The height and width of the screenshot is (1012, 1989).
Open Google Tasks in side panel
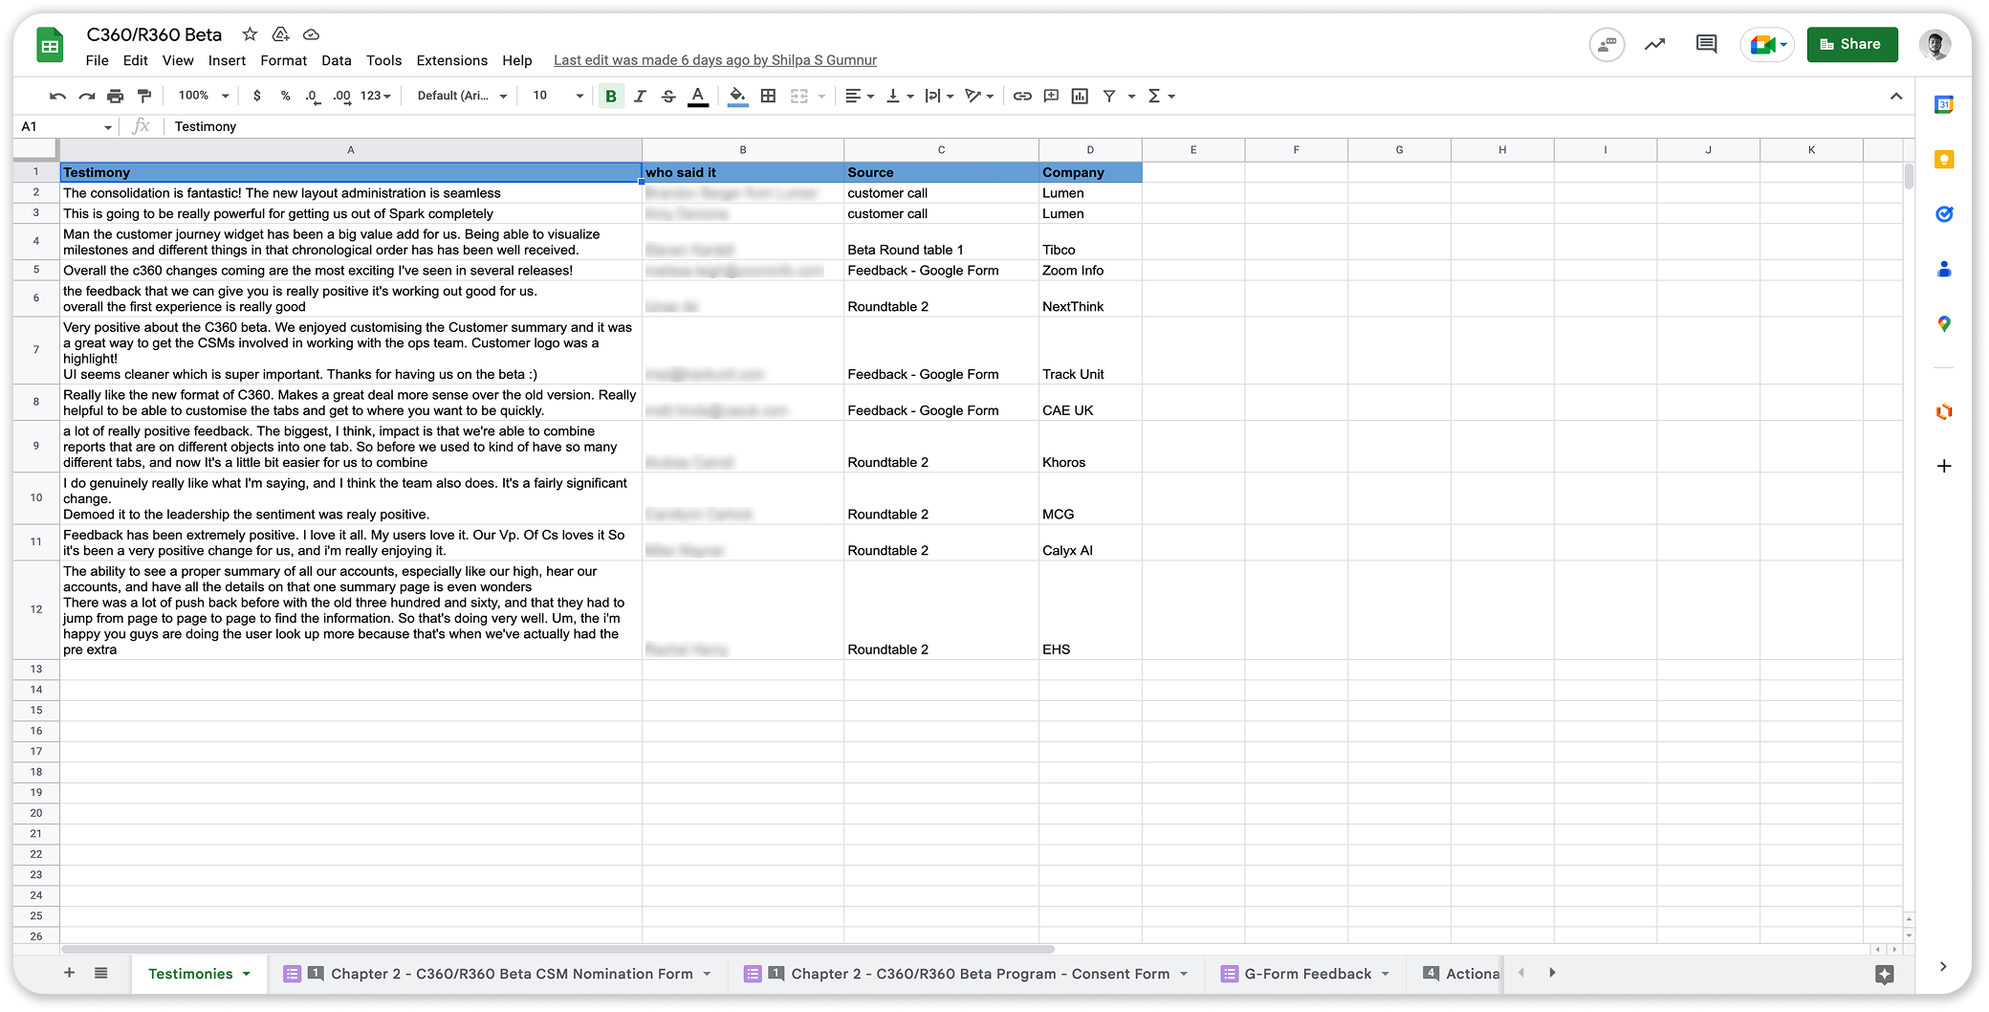click(x=1943, y=214)
